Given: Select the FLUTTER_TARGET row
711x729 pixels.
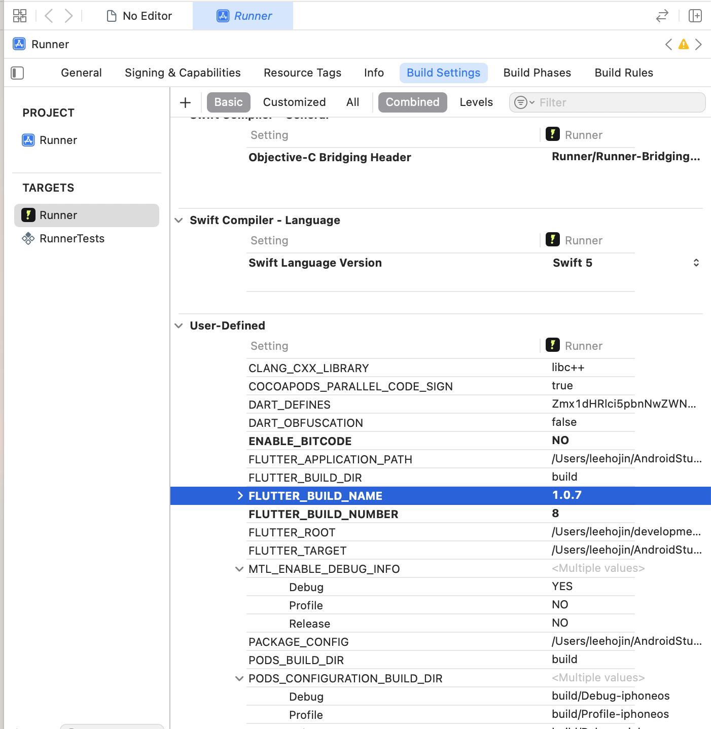Looking at the screenshot, I should pos(440,551).
